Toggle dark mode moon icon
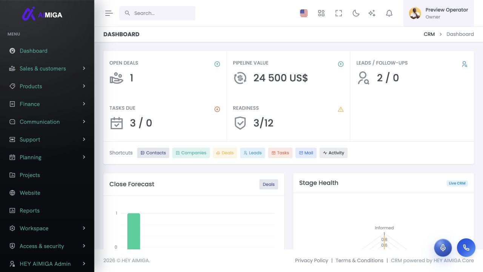The width and height of the screenshot is (483, 272). [x=356, y=13]
